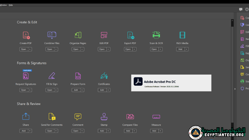249x140 pixels.
Task: Click Add button under Share
Action: click(24, 131)
